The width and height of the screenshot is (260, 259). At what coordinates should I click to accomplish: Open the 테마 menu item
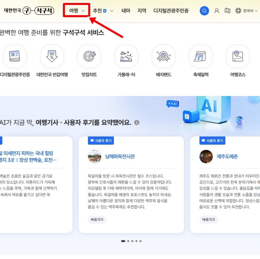[126, 11]
